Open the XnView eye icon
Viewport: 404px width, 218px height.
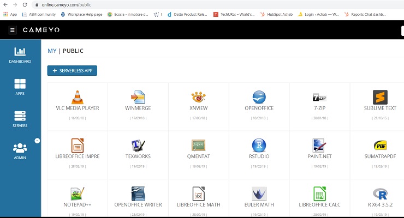pyautogui.click(x=198, y=97)
